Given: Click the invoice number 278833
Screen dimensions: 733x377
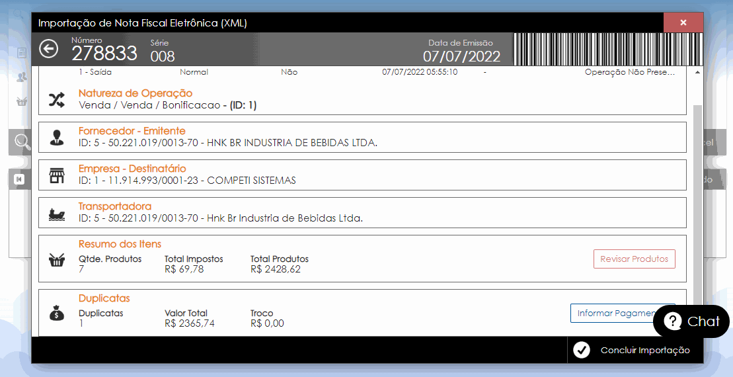Looking at the screenshot, I should 104,54.
